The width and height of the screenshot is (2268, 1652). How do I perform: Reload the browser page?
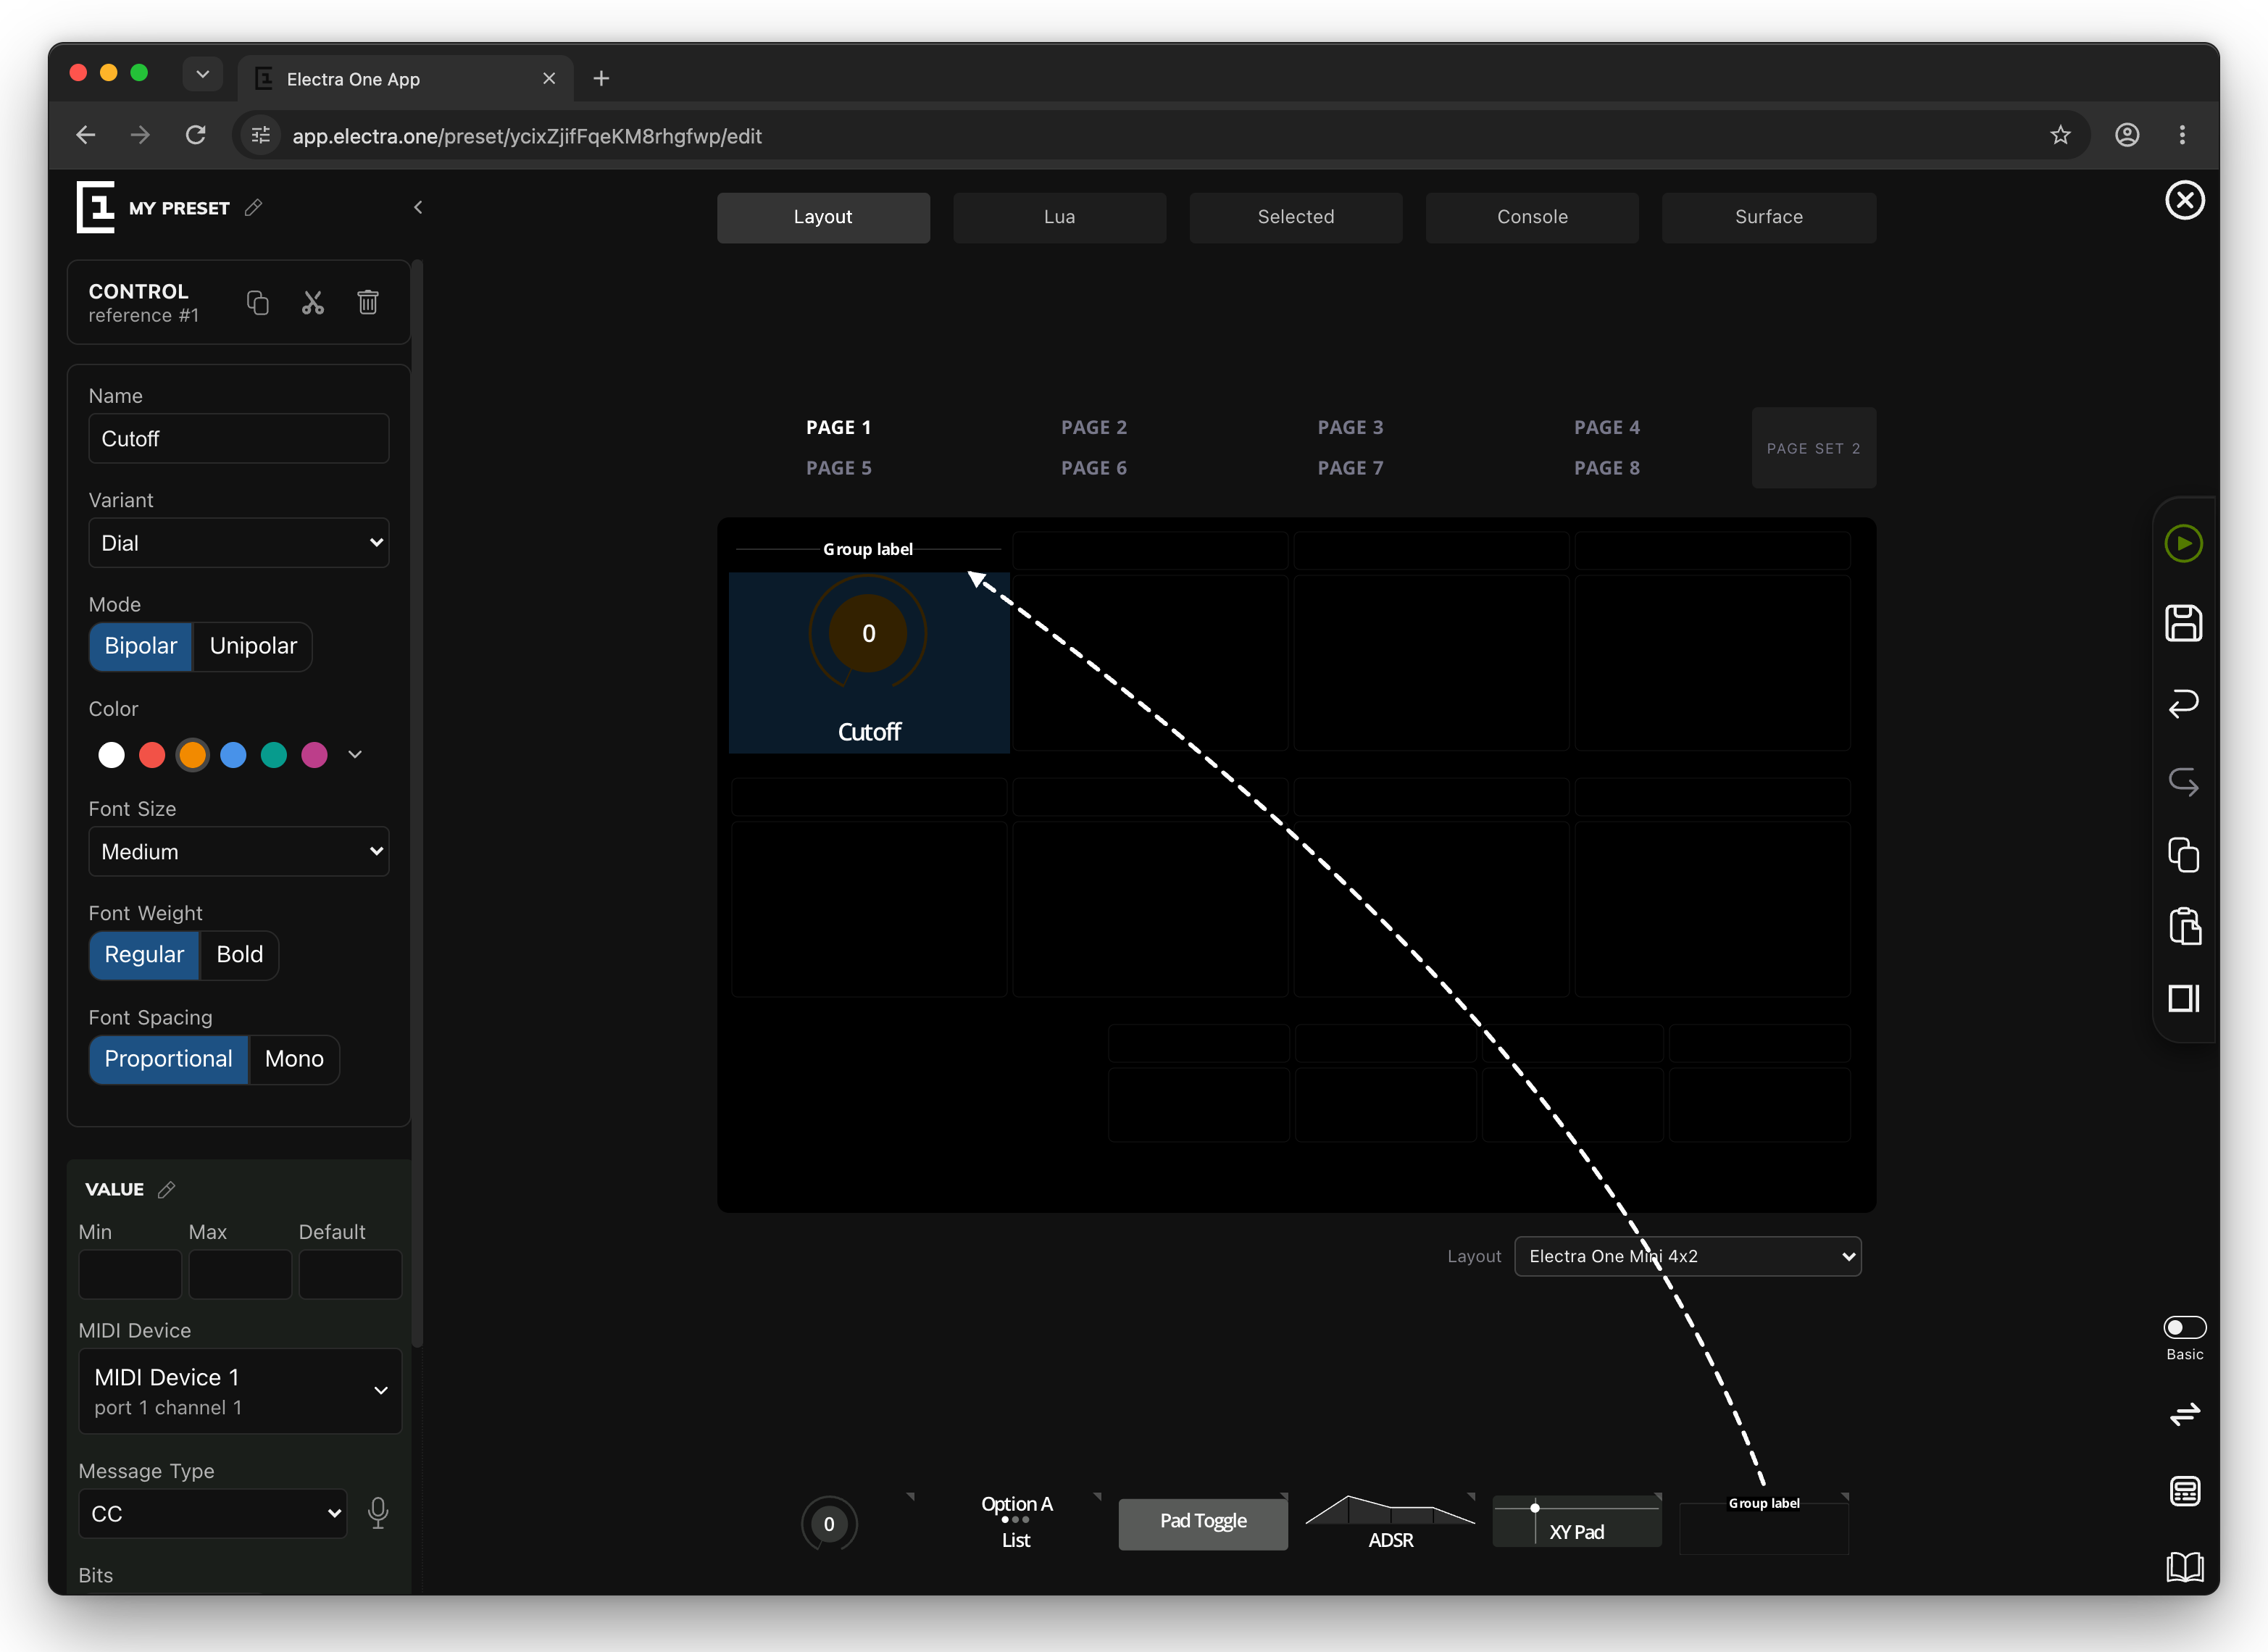coord(196,135)
